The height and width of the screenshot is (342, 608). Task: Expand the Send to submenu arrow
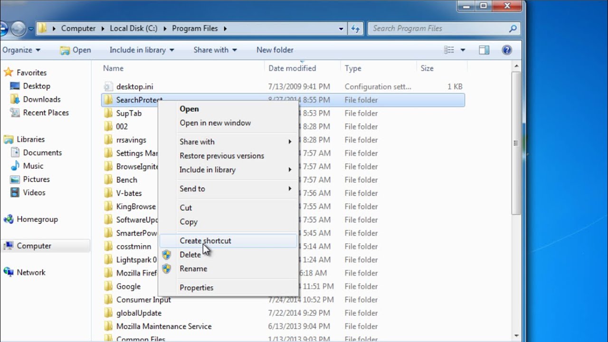tap(290, 189)
